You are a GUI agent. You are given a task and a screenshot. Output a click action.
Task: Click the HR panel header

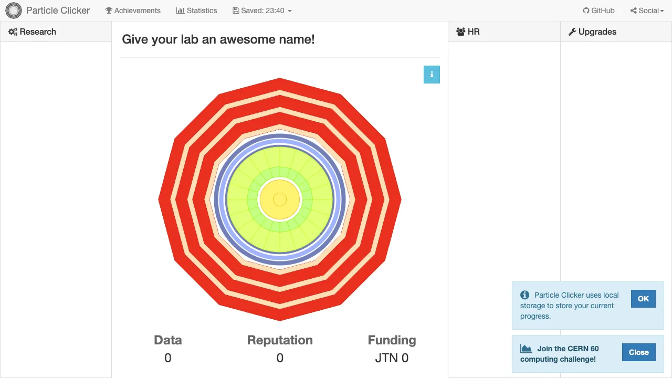point(504,31)
